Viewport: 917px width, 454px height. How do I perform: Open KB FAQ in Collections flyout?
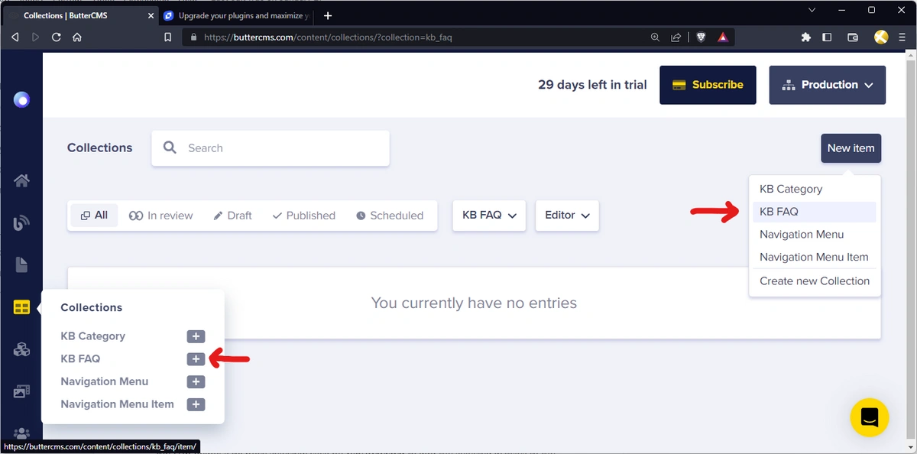80,359
